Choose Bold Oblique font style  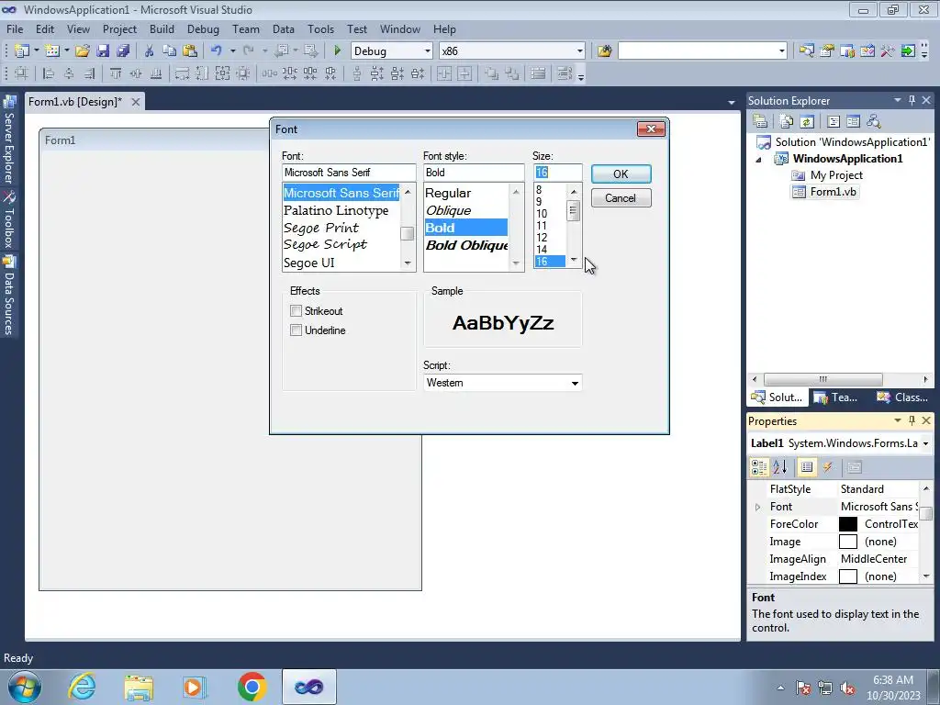click(x=466, y=245)
